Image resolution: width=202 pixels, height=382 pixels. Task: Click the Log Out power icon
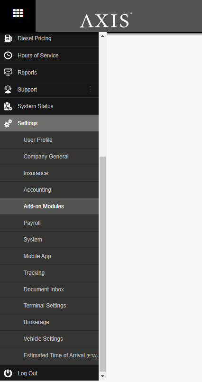(x=8, y=373)
